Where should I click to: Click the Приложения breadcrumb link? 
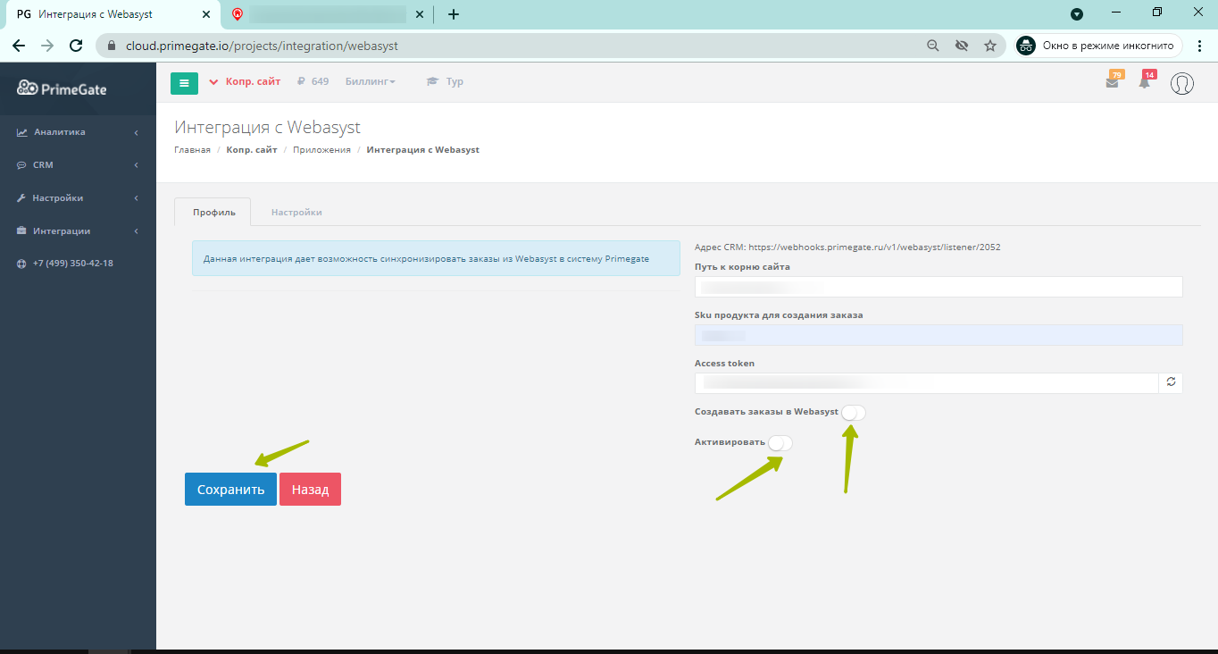(x=321, y=150)
